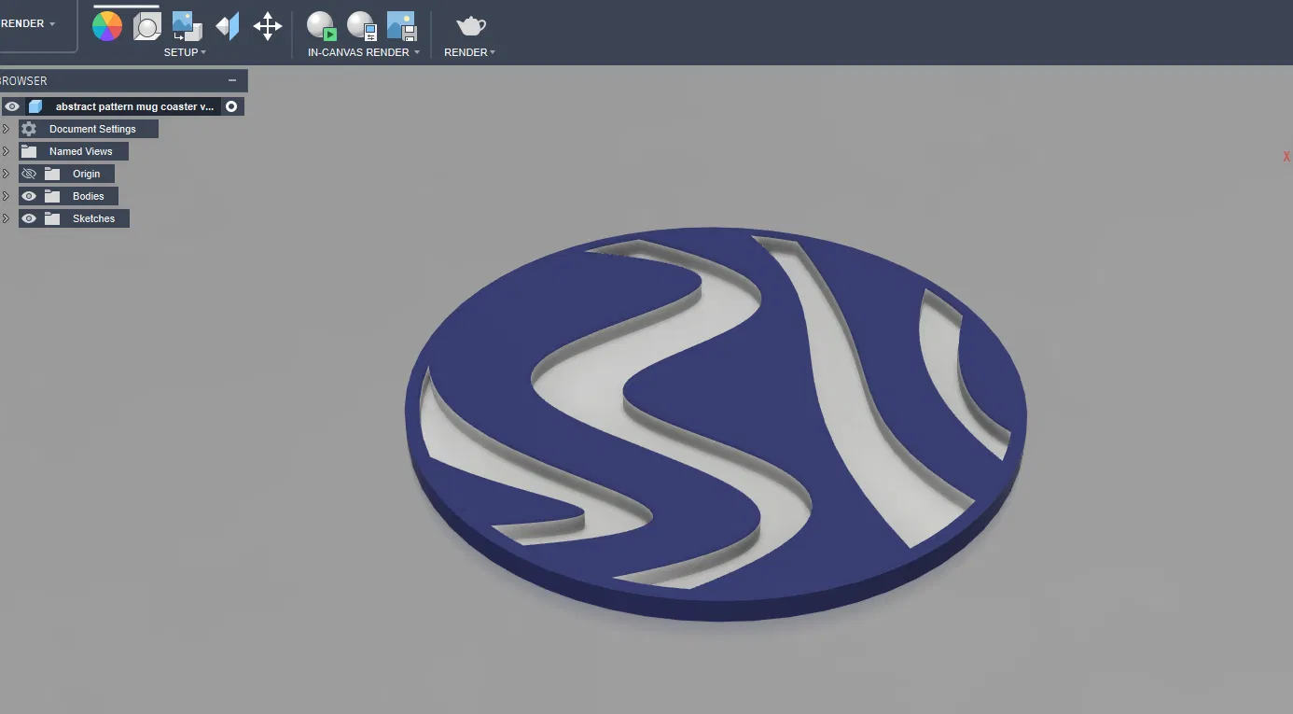This screenshot has width=1293, height=714.
Task: Select the 'Named Views' label
Action: 81,151
